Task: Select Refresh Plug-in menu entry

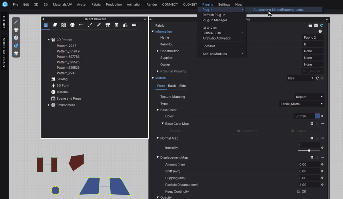Action: tap(214, 15)
